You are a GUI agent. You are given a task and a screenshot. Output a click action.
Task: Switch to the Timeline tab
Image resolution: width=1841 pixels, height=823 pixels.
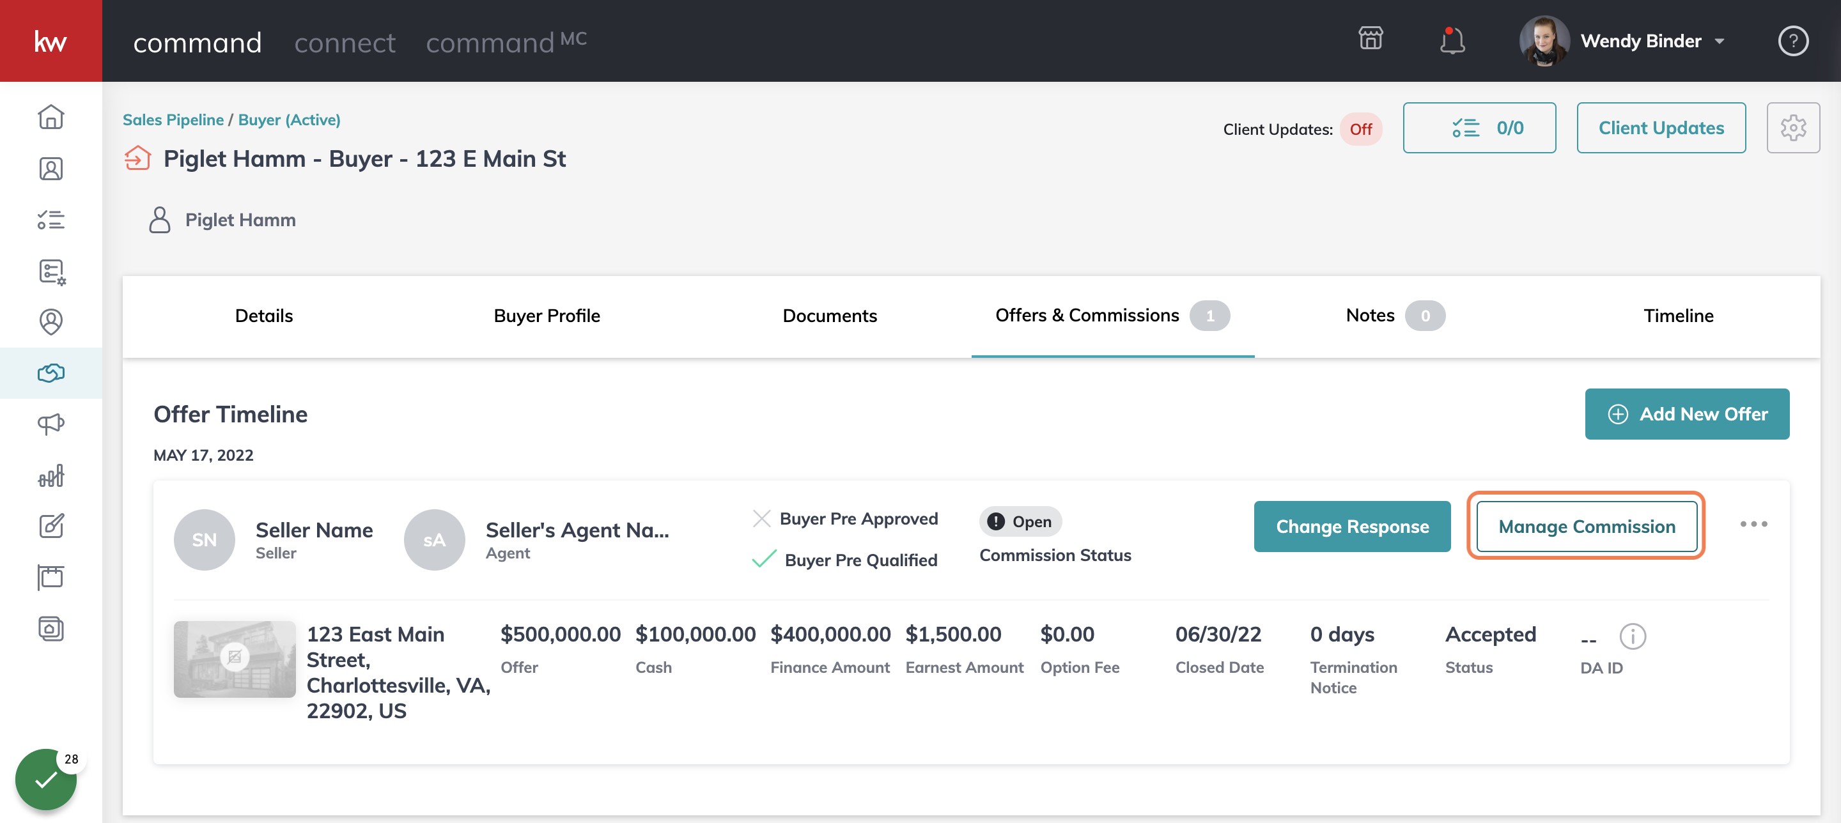coord(1678,316)
